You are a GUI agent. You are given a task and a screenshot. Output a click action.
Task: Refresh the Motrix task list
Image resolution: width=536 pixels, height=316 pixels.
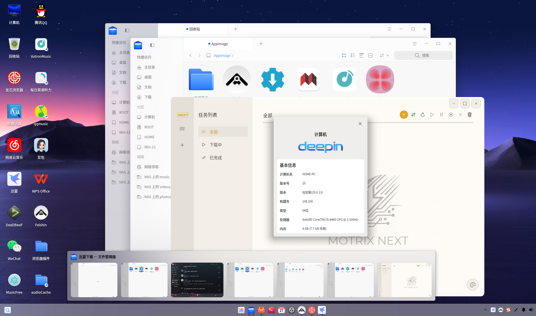[423, 115]
